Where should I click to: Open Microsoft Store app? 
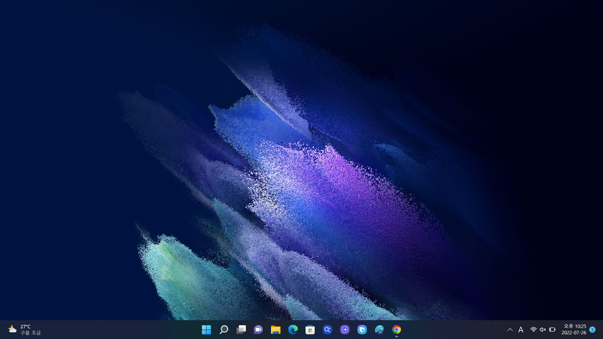pyautogui.click(x=310, y=330)
